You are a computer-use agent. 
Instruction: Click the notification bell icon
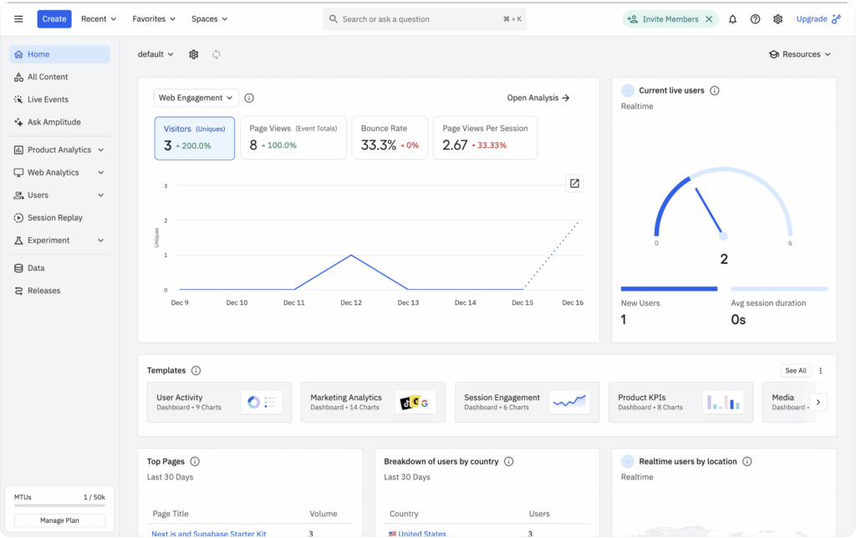point(732,18)
